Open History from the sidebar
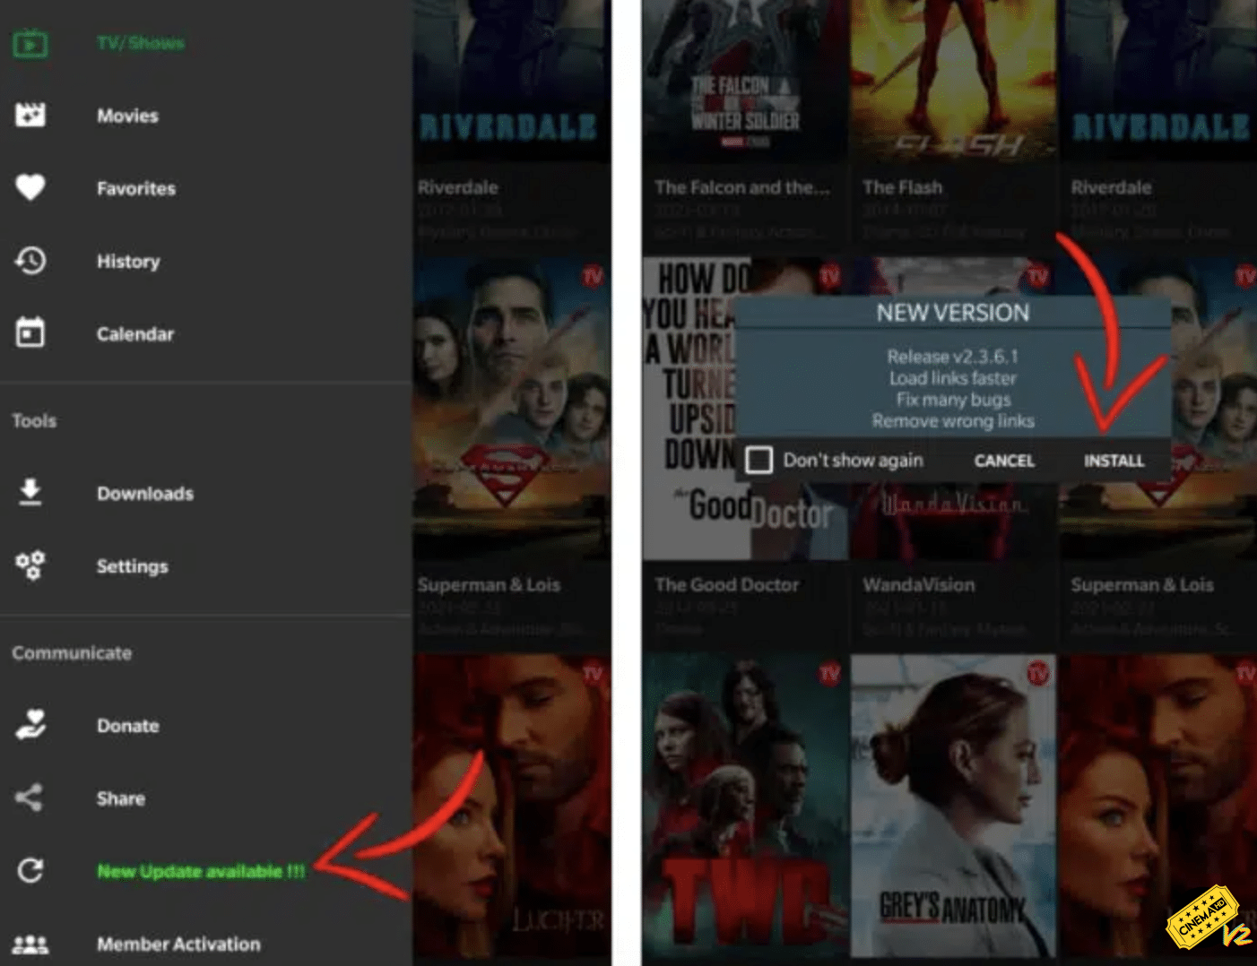The image size is (1257, 966). (x=128, y=261)
